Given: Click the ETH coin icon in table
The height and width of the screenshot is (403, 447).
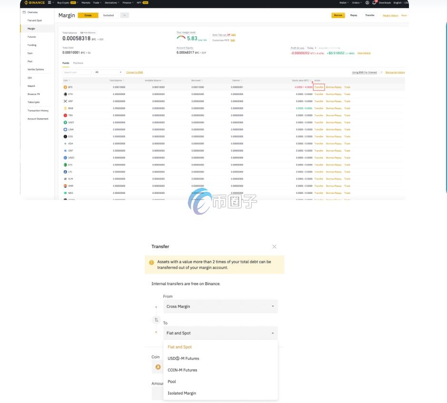Looking at the screenshot, I should [65, 94].
